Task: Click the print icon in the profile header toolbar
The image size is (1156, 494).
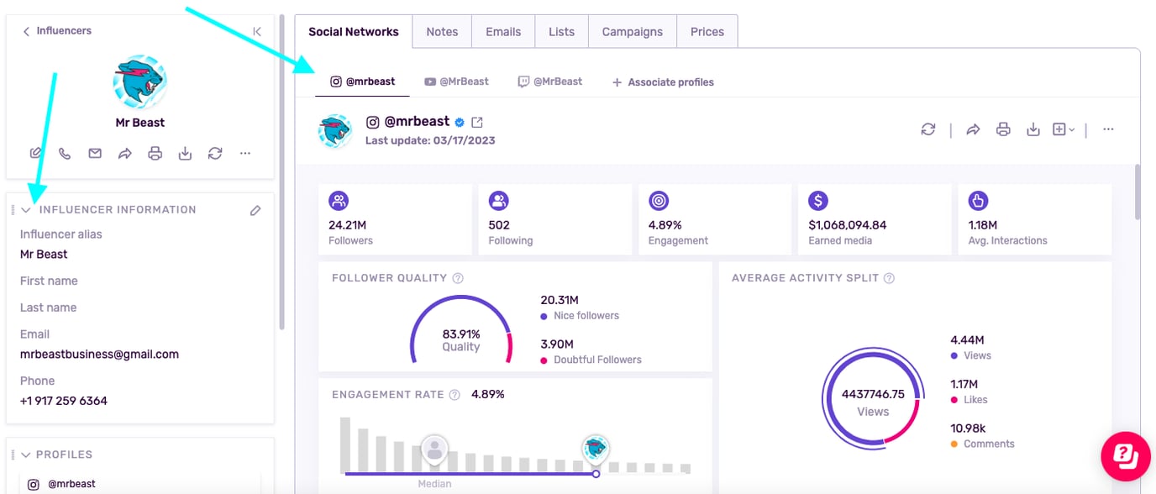Action: click(x=1002, y=129)
